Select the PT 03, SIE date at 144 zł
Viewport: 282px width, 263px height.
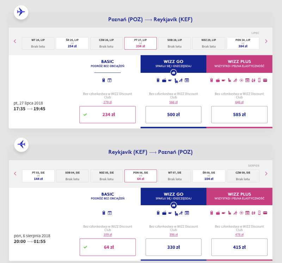click(x=38, y=176)
